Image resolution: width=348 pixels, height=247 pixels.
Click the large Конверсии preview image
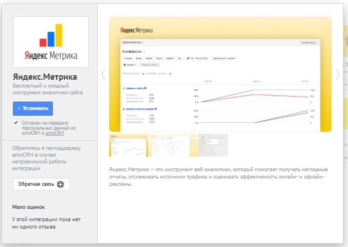pyautogui.click(x=220, y=75)
